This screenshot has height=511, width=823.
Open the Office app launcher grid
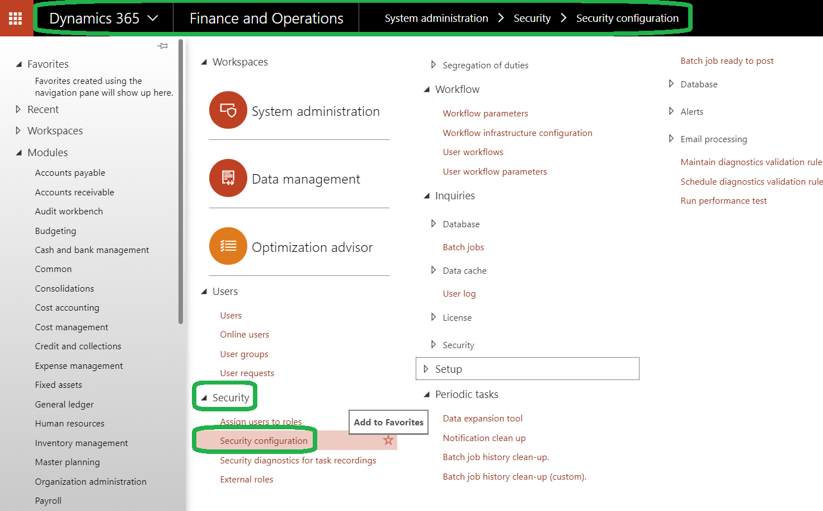16,17
